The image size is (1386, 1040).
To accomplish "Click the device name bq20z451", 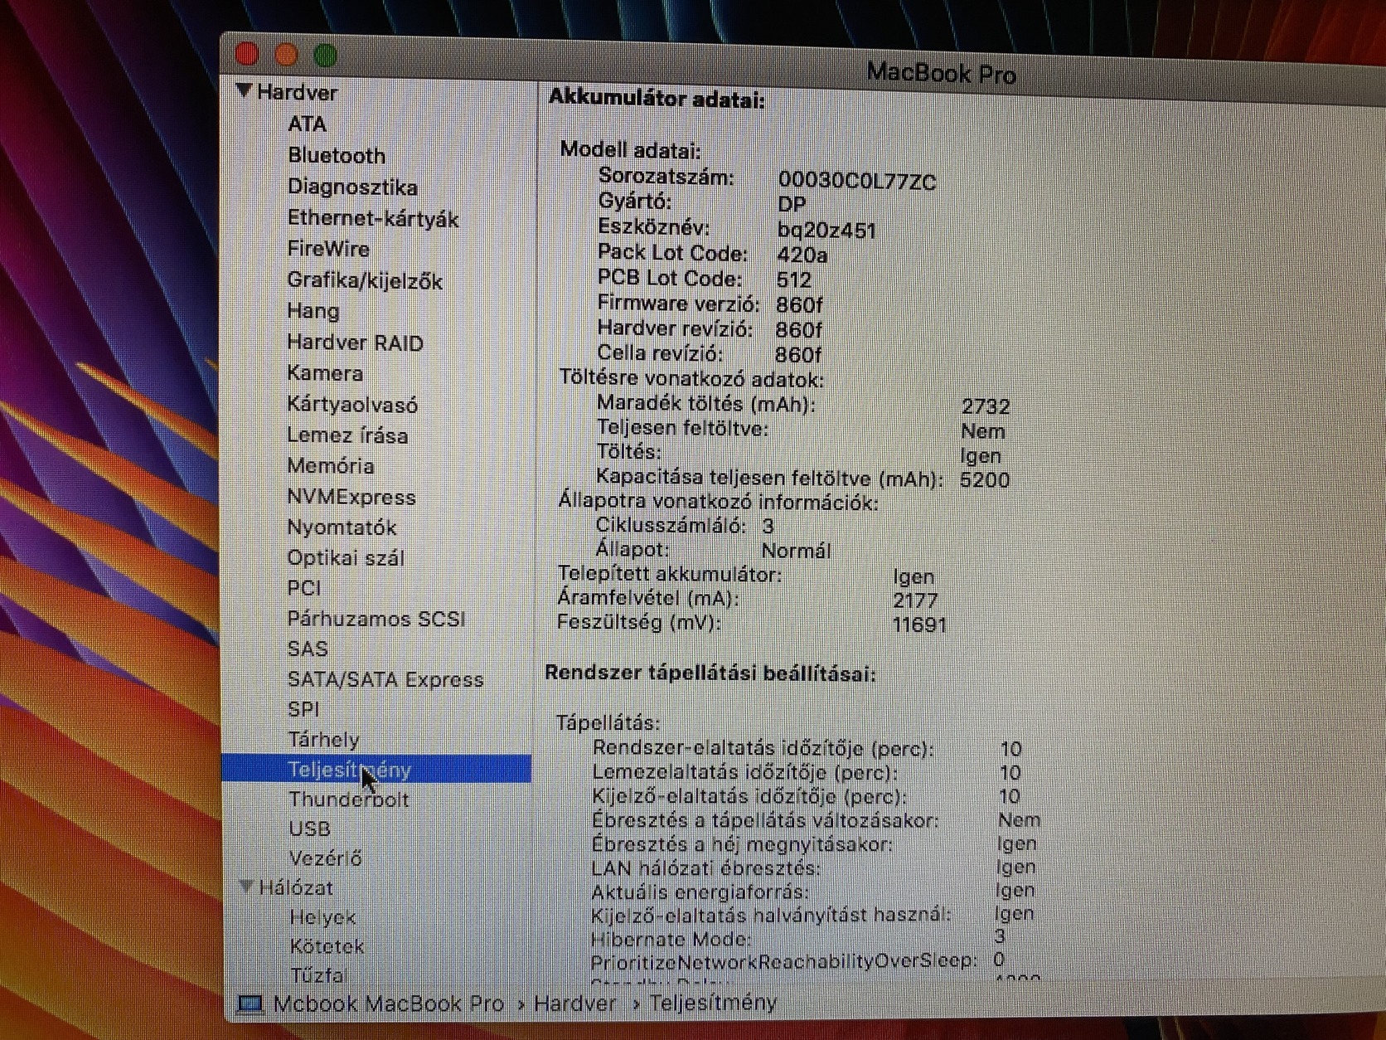I will (x=826, y=231).
